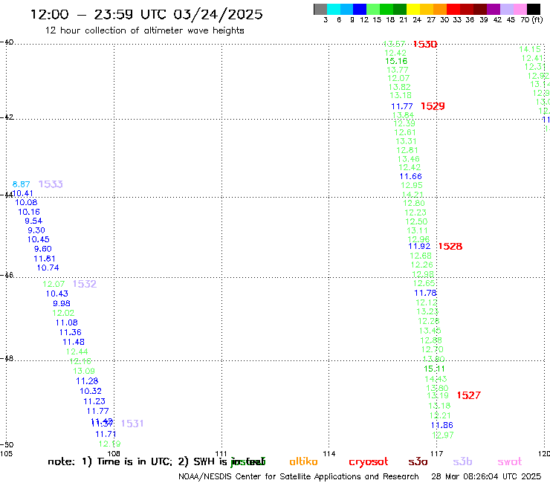This screenshot has height=483, width=550.
Task: Click the s3b satellite legend label
Action: click(462, 462)
